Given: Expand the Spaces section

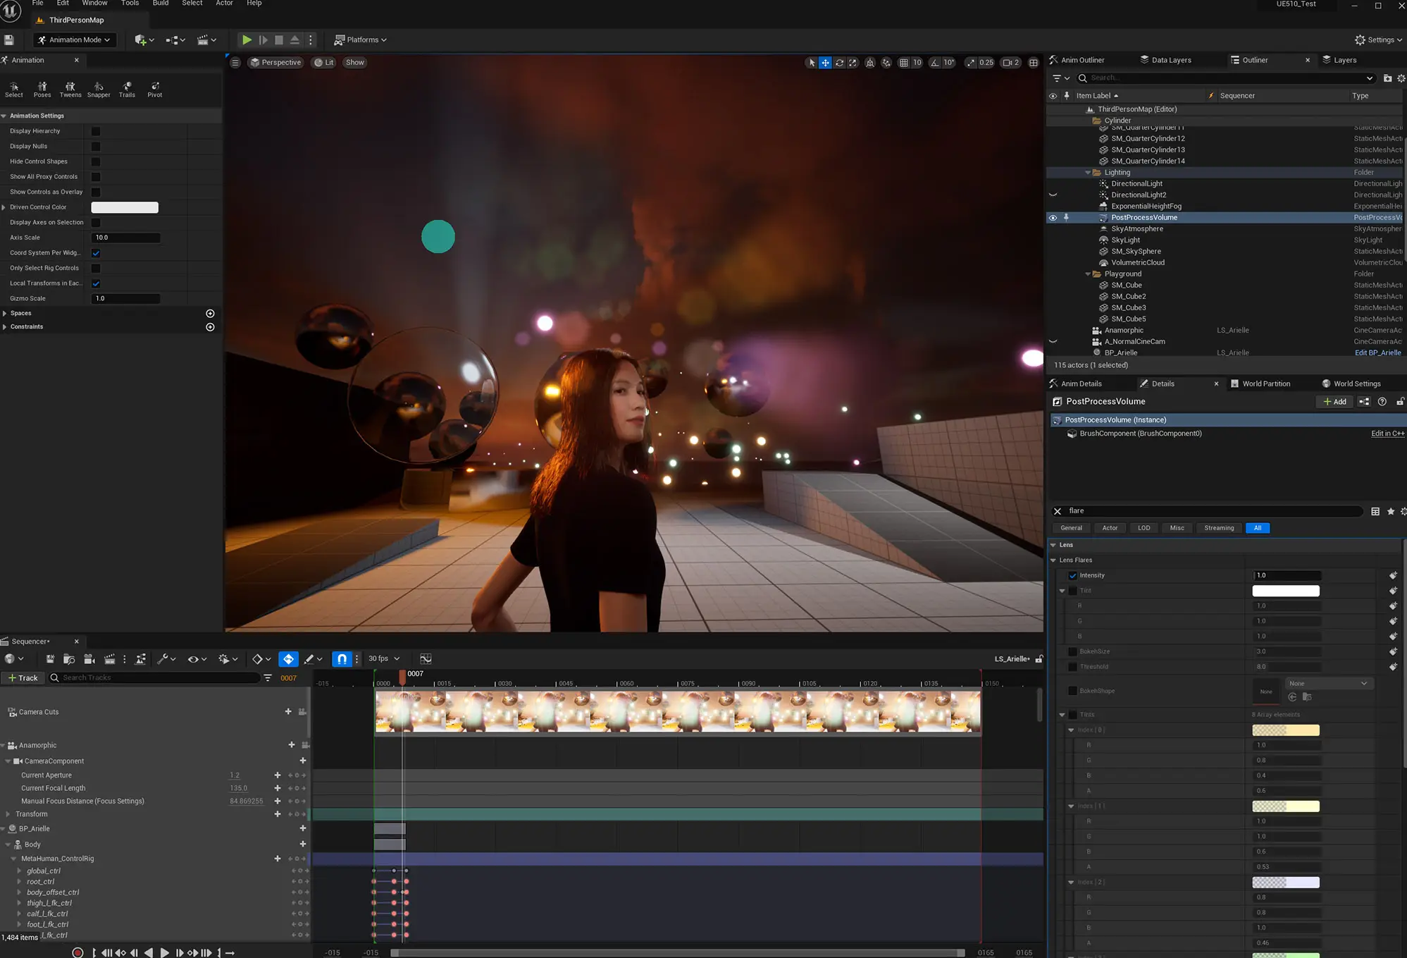Looking at the screenshot, I should pos(5,313).
